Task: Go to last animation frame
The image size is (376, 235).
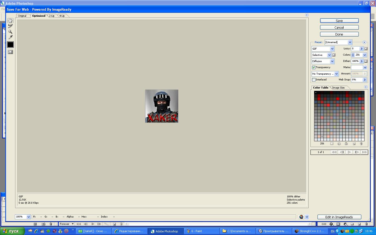Action: click(365, 152)
